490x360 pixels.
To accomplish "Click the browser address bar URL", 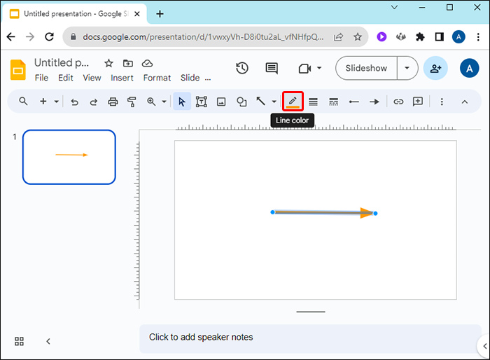I will 203,37.
